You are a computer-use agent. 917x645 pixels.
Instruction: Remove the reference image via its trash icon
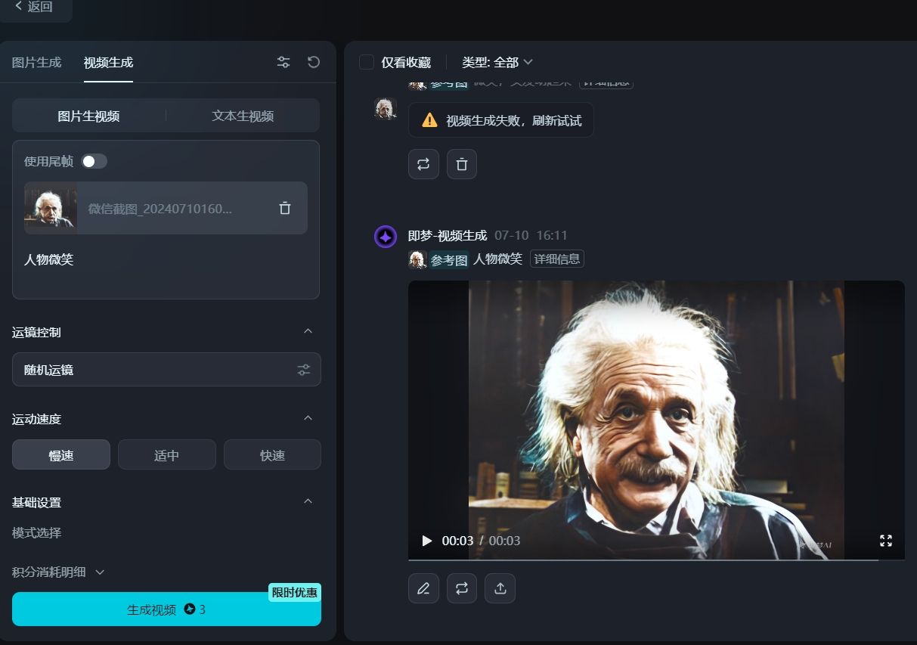coord(285,208)
